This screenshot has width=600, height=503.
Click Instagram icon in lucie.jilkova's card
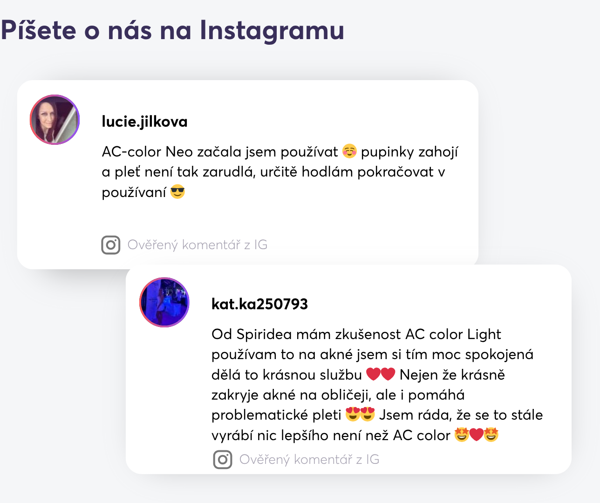click(x=111, y=245)
